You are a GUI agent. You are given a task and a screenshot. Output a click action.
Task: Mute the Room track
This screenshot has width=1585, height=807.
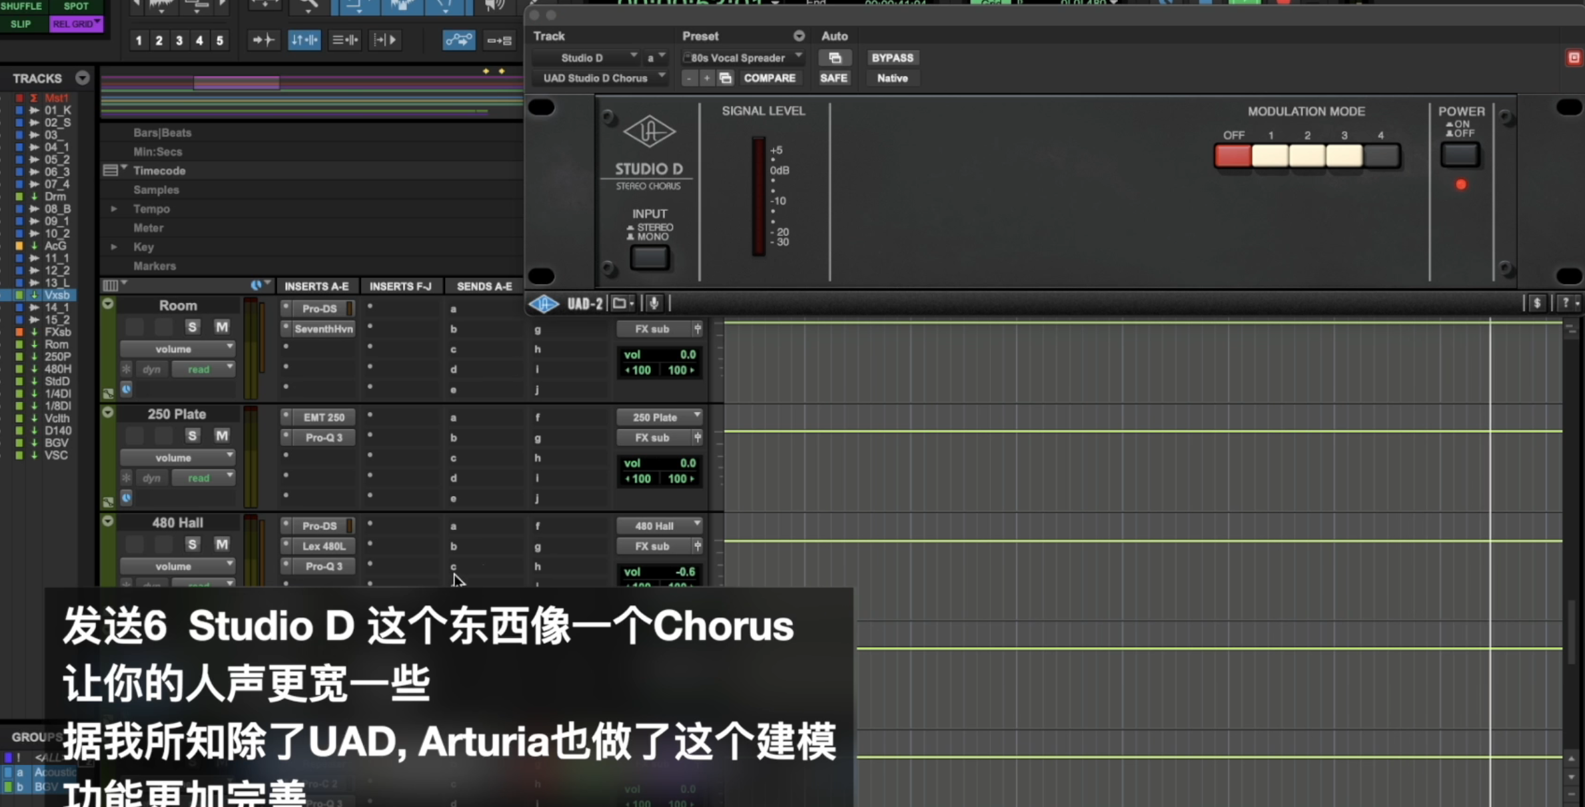tap(222, 327)
